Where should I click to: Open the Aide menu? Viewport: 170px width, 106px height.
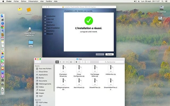pos(56,1)
